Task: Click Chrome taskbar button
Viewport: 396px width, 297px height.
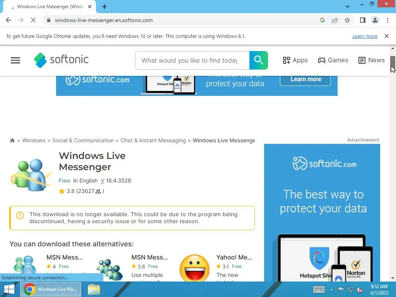Action: 51,289
